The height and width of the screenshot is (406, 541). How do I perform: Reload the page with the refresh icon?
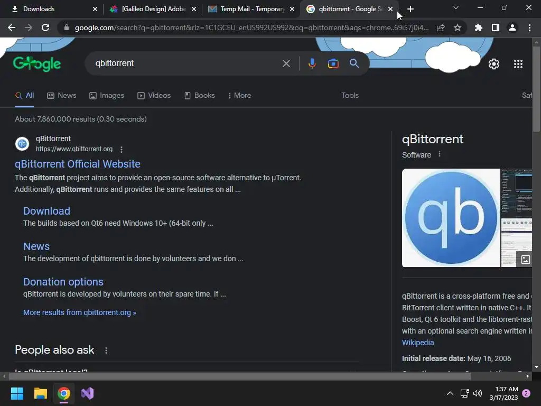pyautogui.click(x=45, y=27)
